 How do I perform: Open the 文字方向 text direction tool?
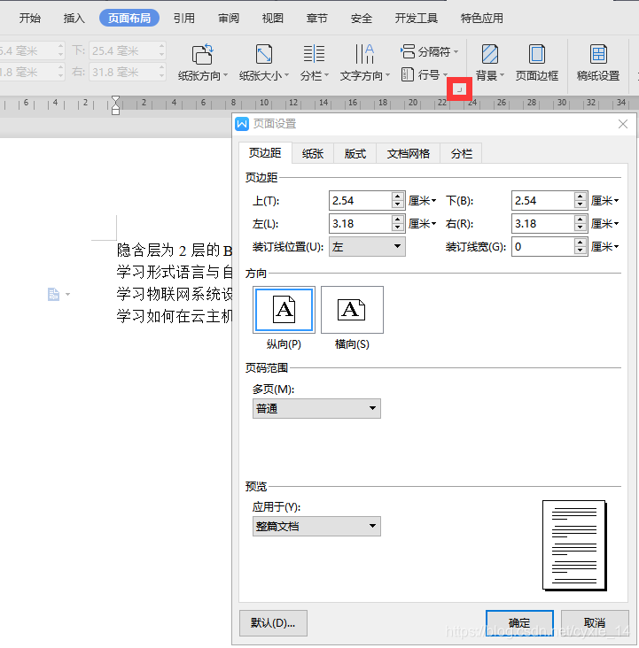(x=364, y=63)
